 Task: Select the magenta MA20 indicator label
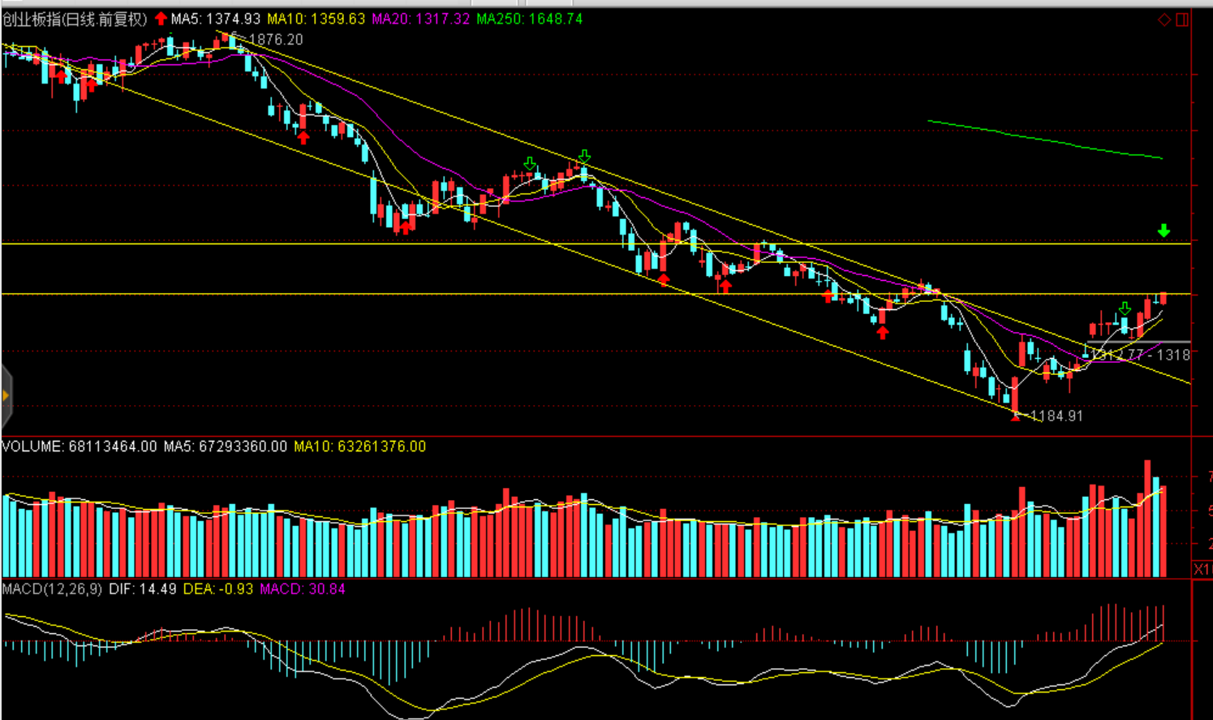[x=420, y=19]
